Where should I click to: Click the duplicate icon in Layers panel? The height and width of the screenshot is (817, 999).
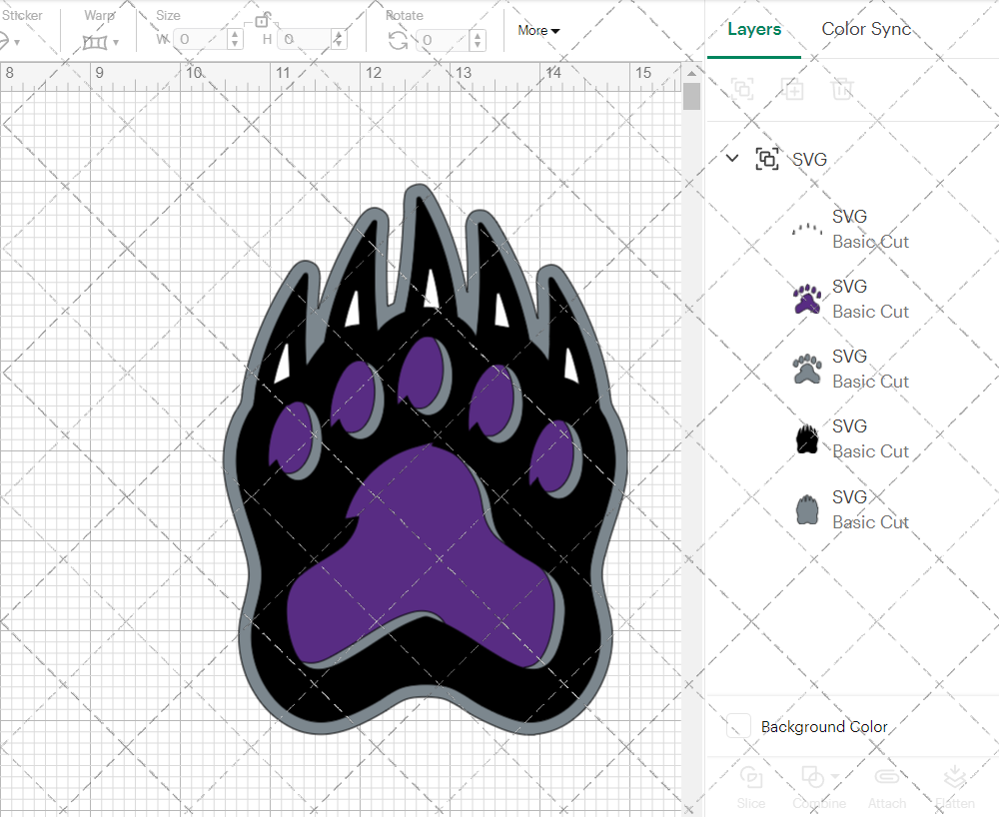[793, 89]
